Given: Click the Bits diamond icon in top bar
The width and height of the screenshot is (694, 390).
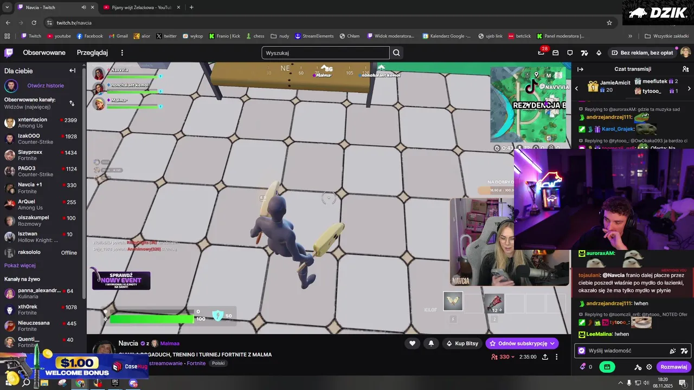Looking at the screenshot, I should pos(599,53).
